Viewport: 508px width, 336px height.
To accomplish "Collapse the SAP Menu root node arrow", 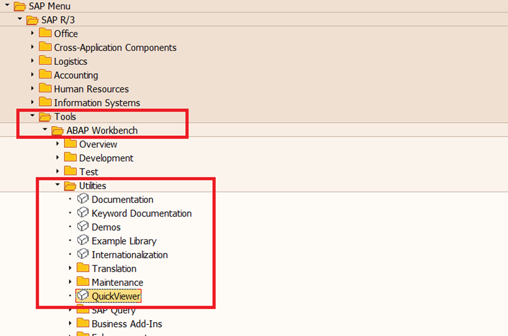I will tap(7, 5).
